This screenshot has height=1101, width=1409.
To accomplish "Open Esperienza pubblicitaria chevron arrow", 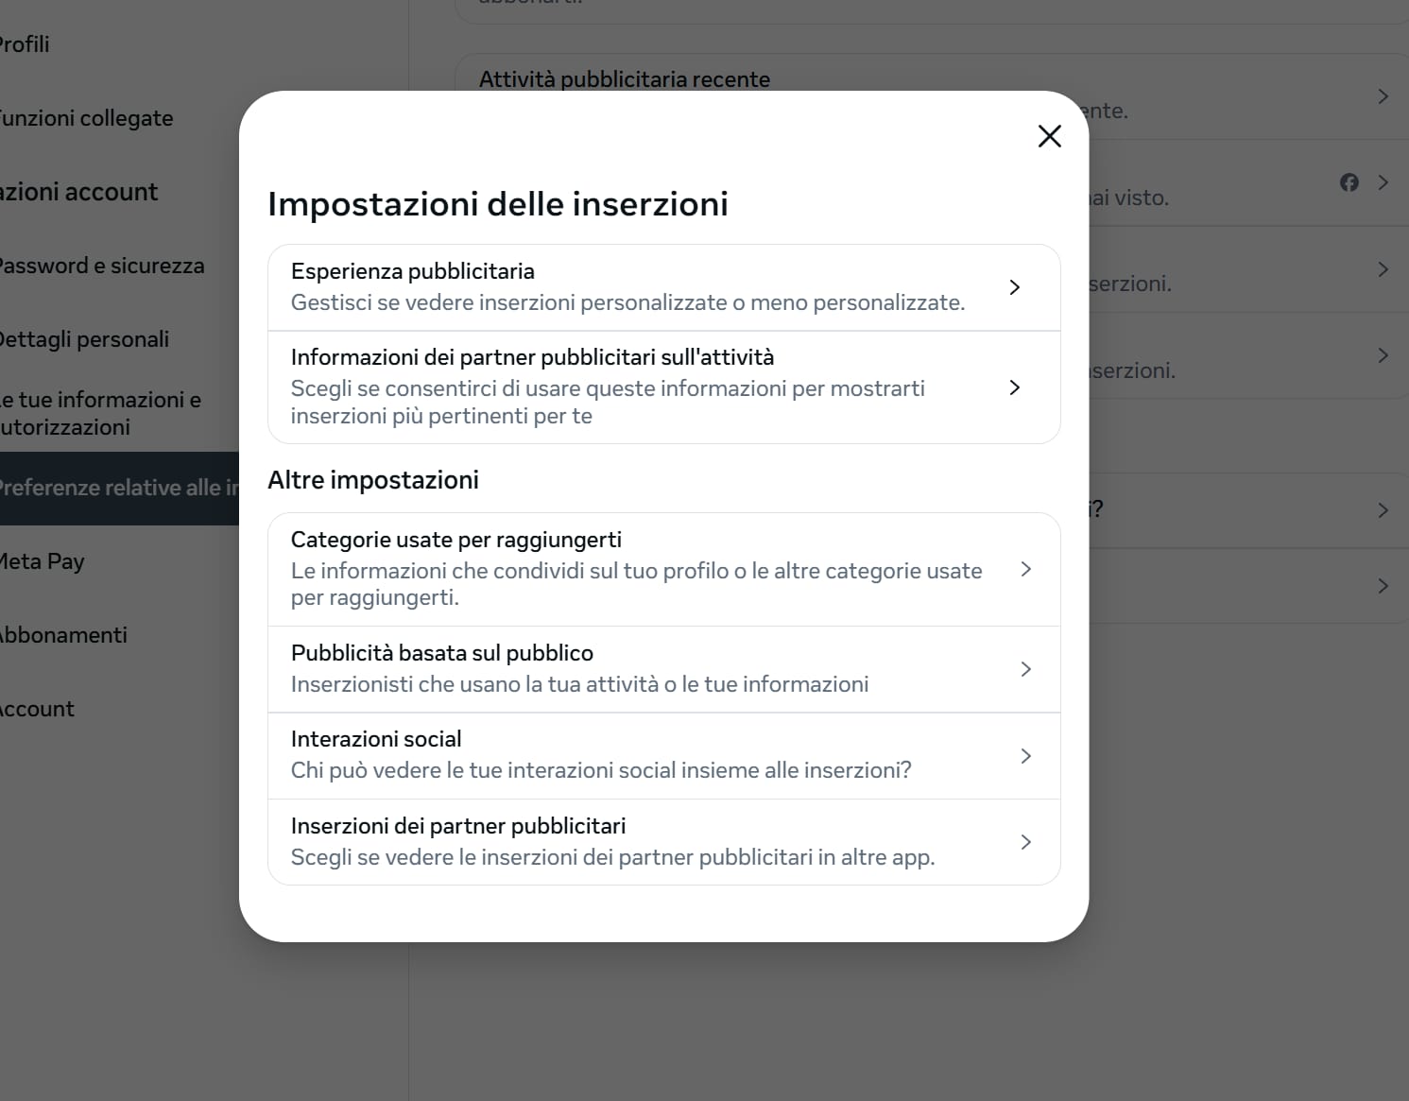I will click(1014, 287).
